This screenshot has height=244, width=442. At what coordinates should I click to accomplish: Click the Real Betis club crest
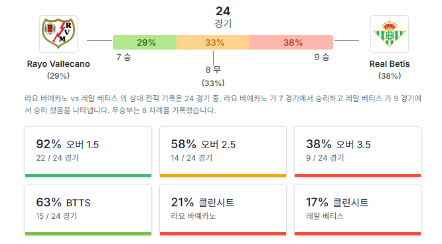[390, 34]
